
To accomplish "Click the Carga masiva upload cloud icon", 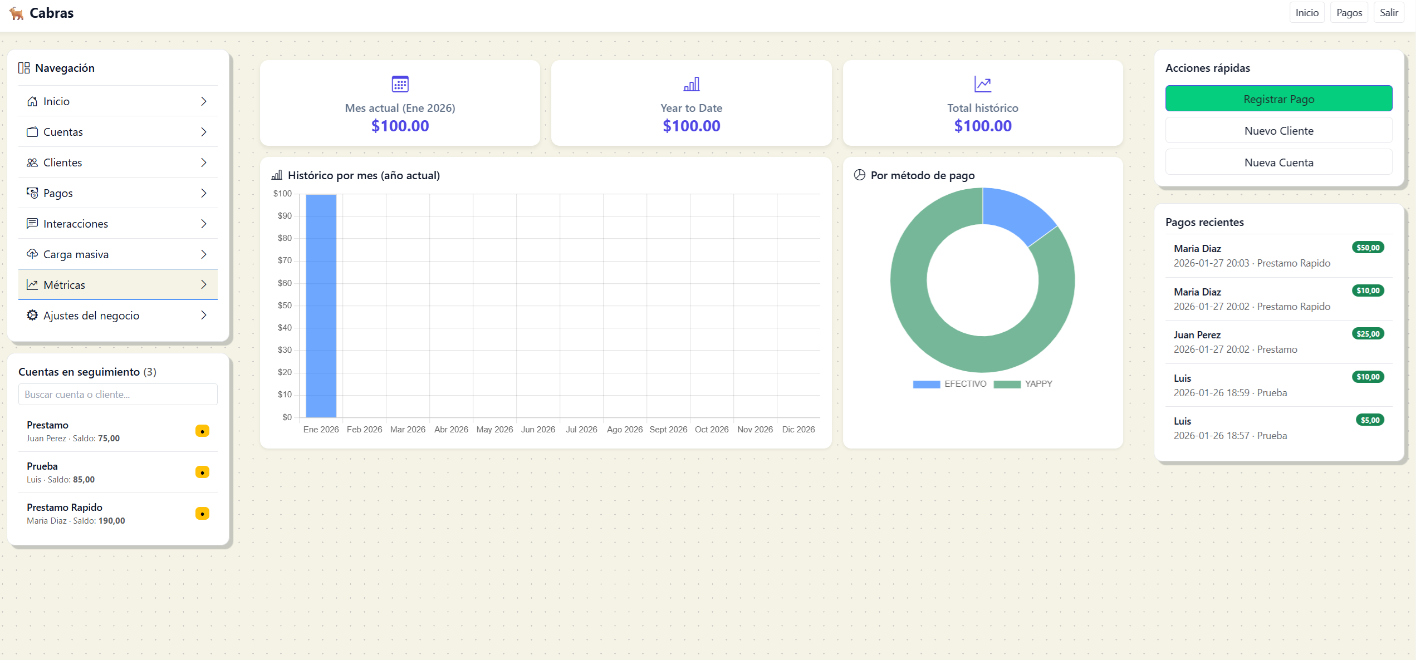I will tap(32, 254).
